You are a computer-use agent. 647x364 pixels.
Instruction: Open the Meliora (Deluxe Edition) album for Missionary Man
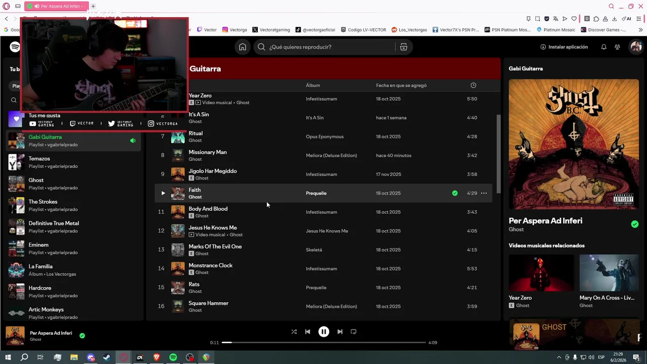(331, 155)
